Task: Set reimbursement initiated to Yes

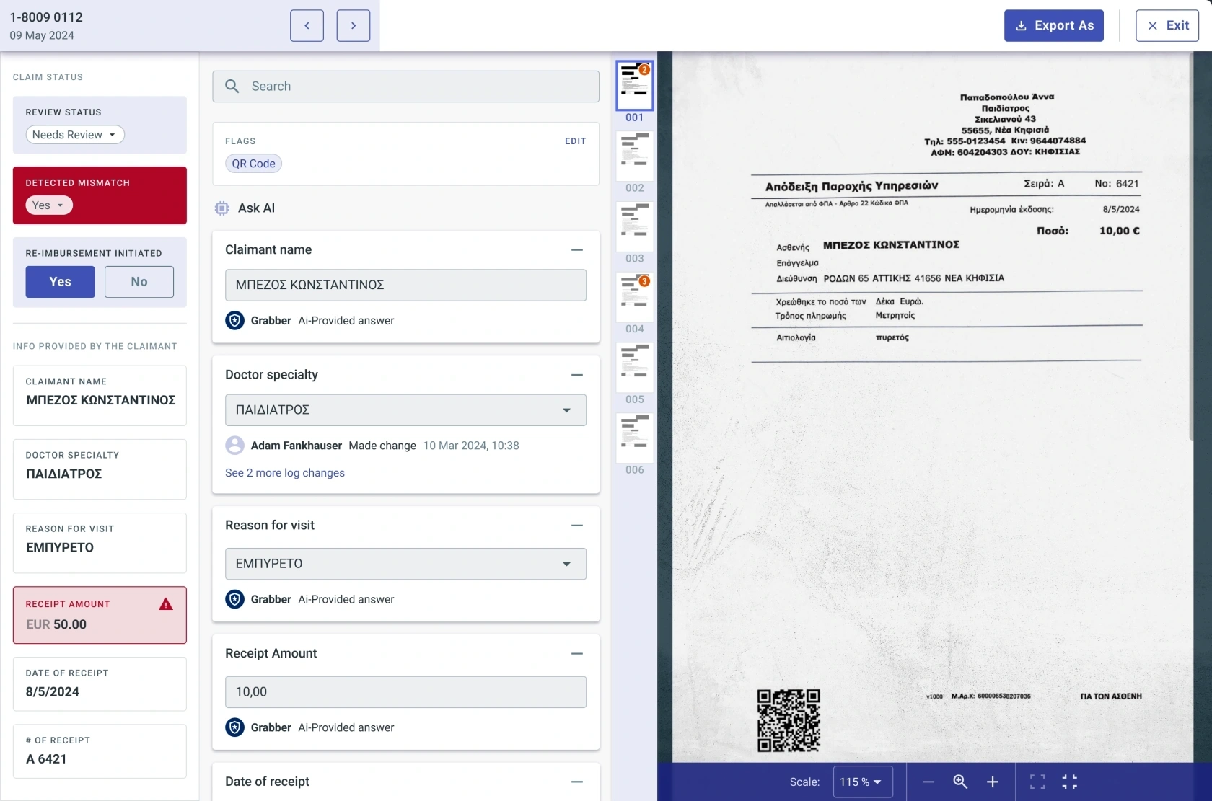Action: point(61,282)
